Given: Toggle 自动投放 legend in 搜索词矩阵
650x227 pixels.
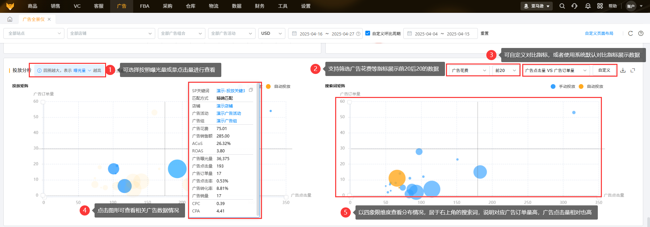Looking at the screenshot, I should [591, 86].
